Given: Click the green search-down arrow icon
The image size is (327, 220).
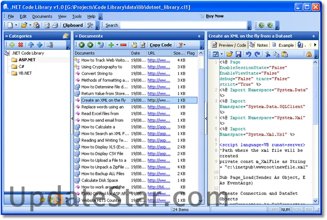Looking at the screenshot, I should coord(270,26).
